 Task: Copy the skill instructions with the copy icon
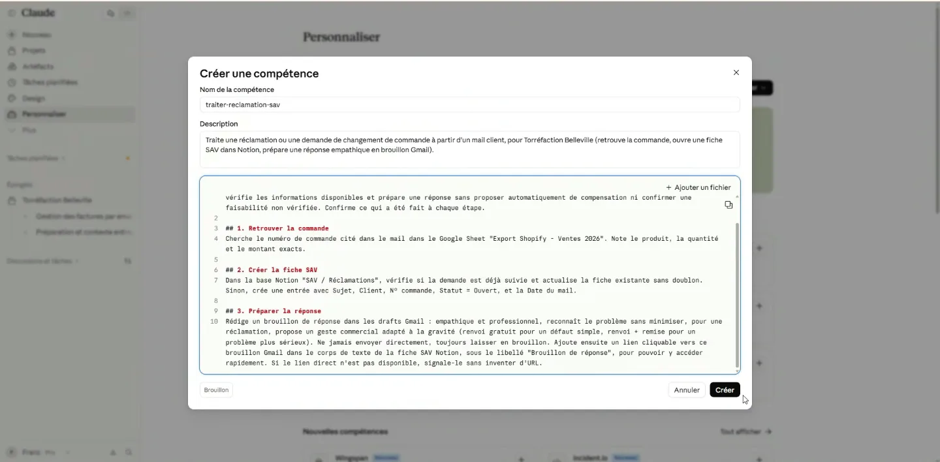[728, 205]
